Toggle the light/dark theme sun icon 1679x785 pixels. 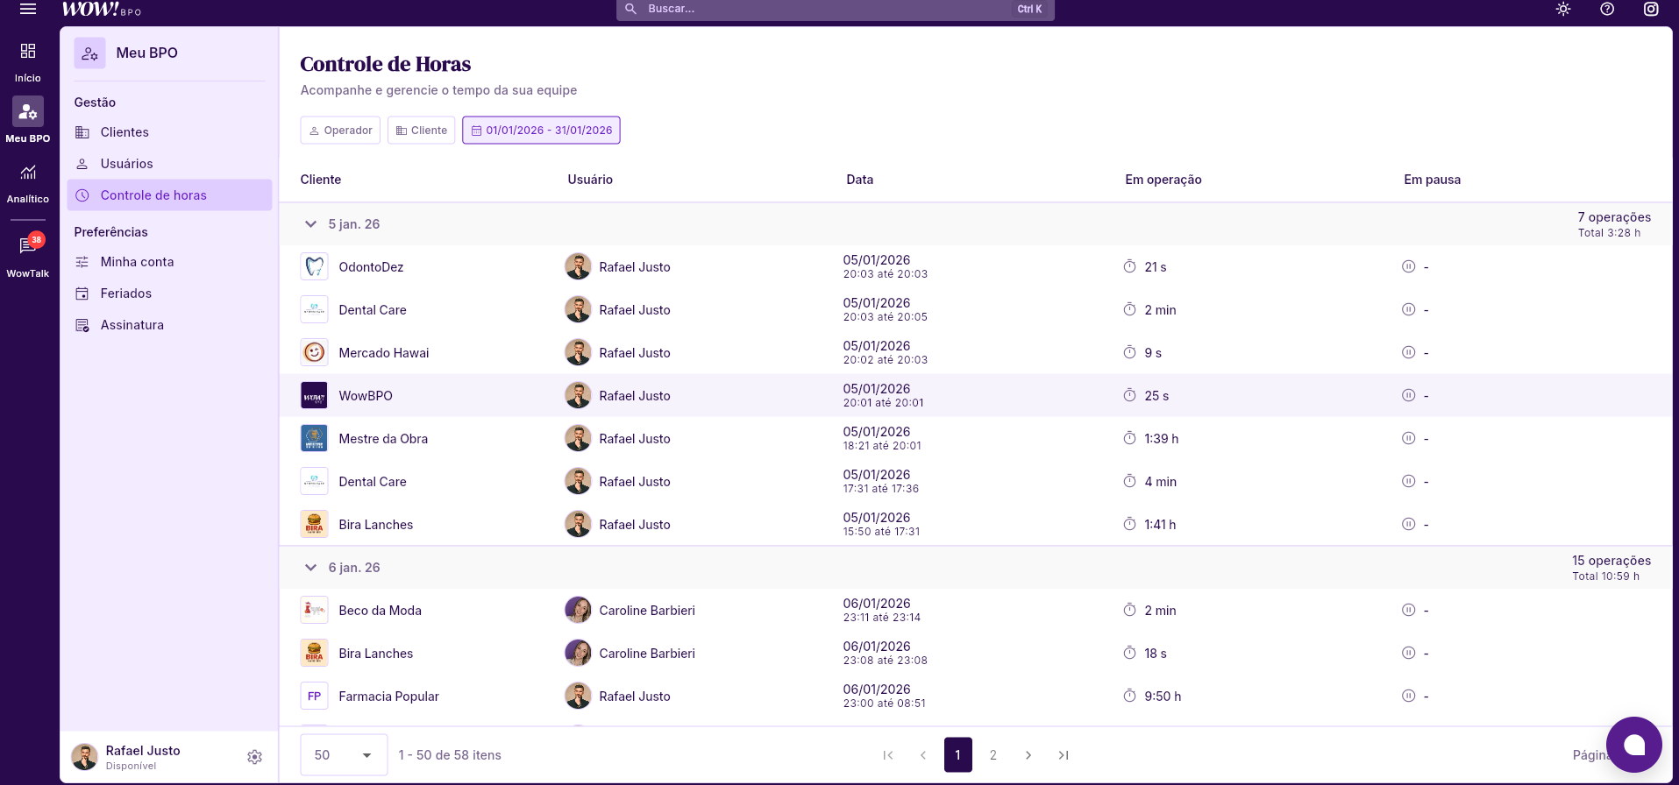point(1563,9)
